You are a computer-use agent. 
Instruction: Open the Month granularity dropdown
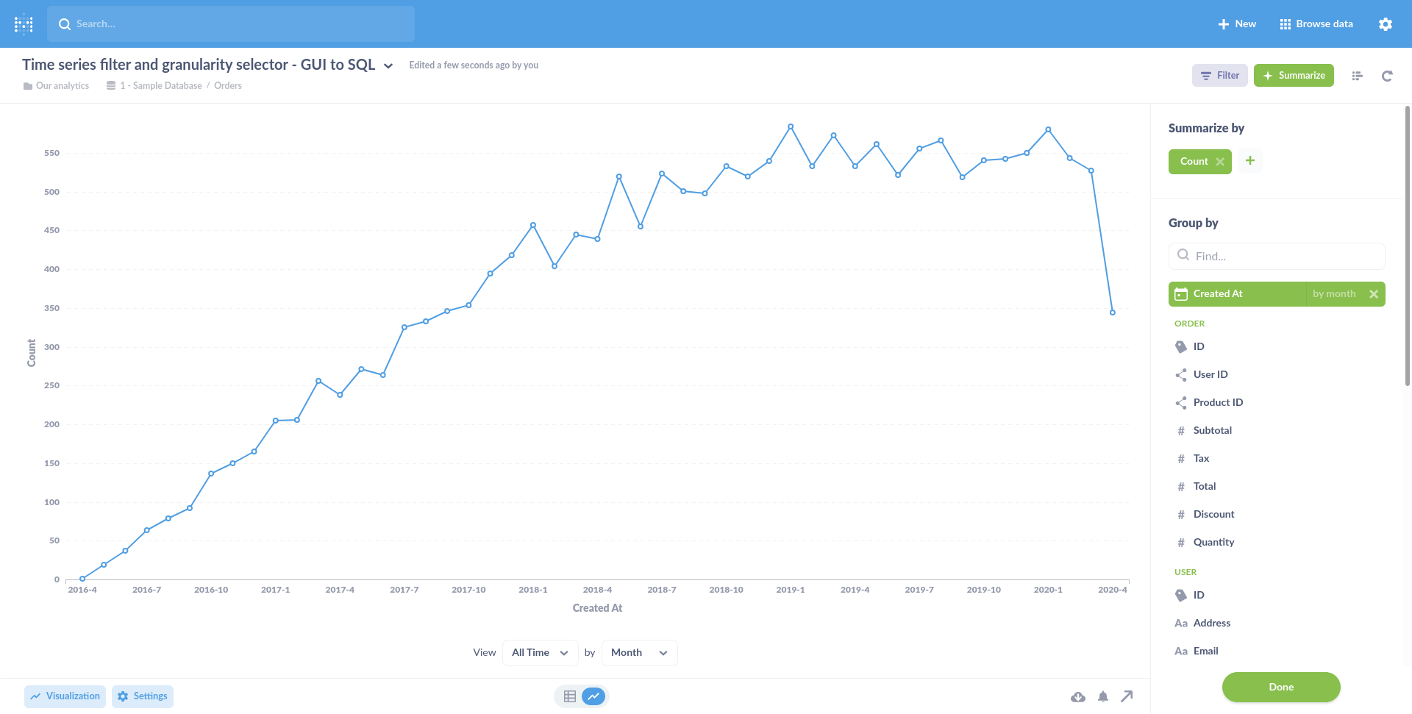pyautogui.click(x=640, y=653)
